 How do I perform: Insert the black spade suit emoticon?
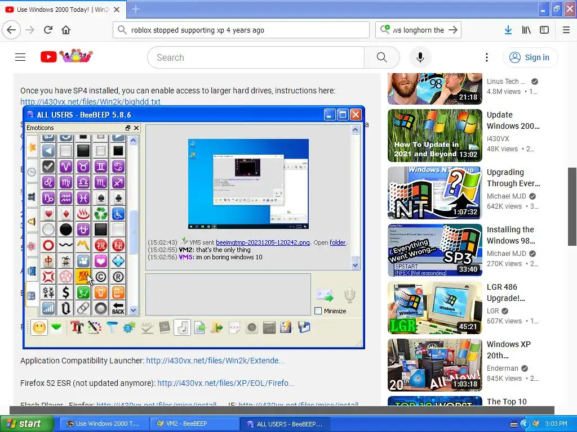click(x=100, y=198)
